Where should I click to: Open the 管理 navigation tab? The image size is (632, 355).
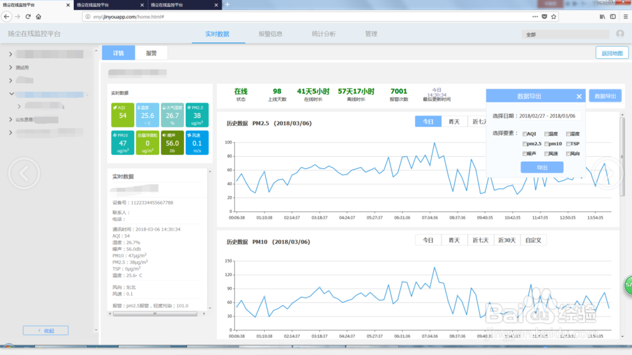coord(371,34)
